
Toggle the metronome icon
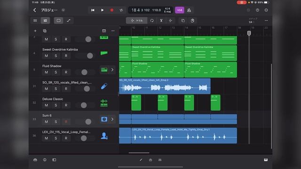click(189, 10)
